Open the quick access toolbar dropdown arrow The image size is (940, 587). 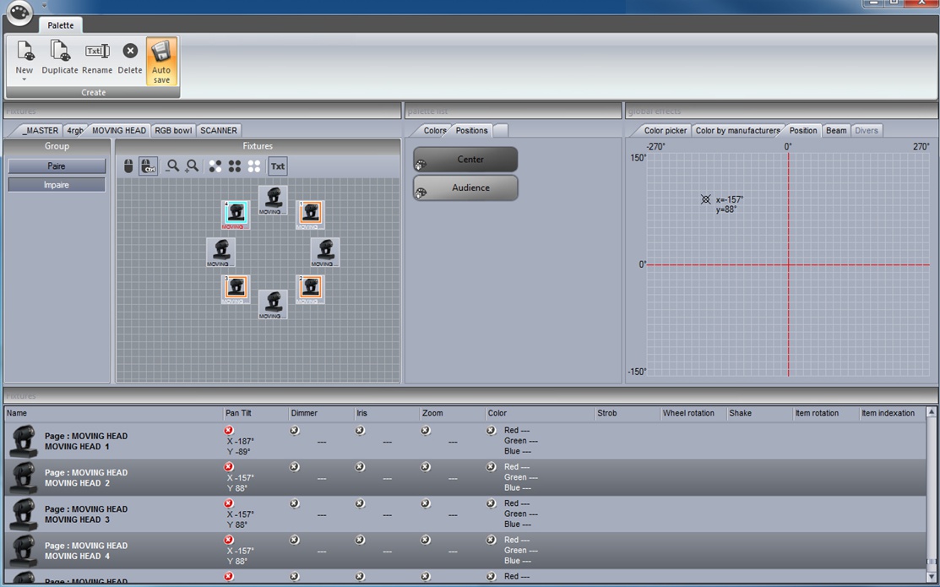pyautogui.click(x=44, y=5)
